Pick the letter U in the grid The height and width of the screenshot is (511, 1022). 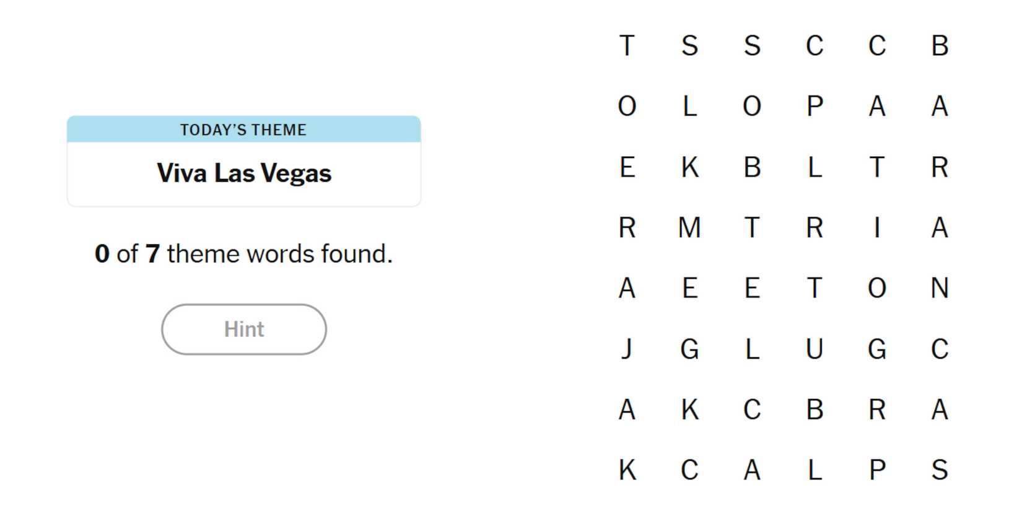(815, 349)
